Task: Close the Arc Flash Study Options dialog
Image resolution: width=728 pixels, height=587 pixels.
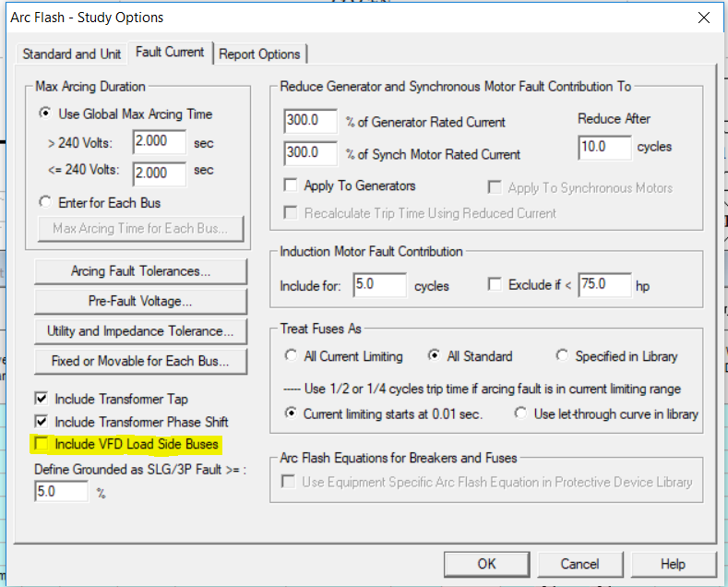Action: 704,18
